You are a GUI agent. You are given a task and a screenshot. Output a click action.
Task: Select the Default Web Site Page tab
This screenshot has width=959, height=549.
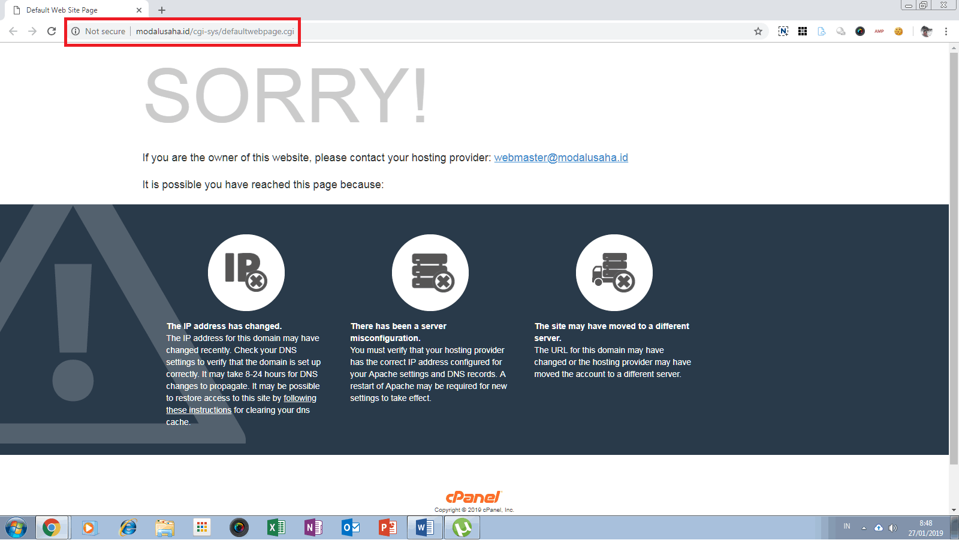72,10
